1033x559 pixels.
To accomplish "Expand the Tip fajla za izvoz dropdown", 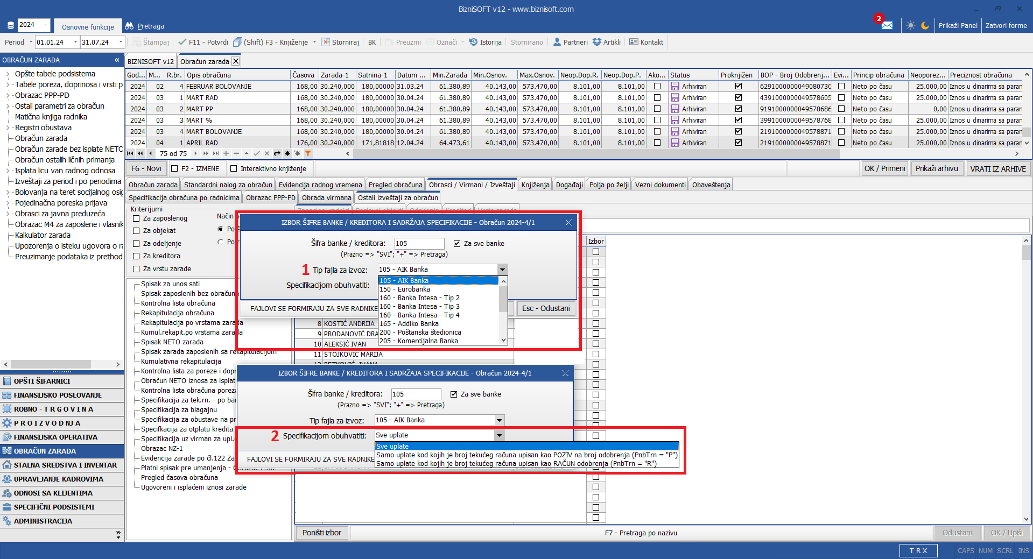I will pos(502,270).
